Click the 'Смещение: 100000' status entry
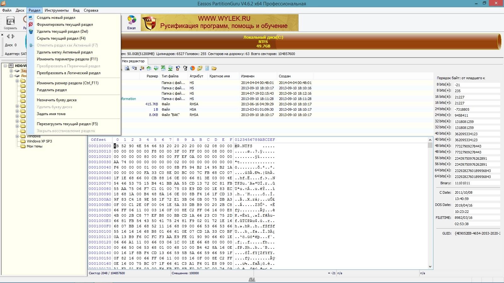 click(x=185, y=273)
